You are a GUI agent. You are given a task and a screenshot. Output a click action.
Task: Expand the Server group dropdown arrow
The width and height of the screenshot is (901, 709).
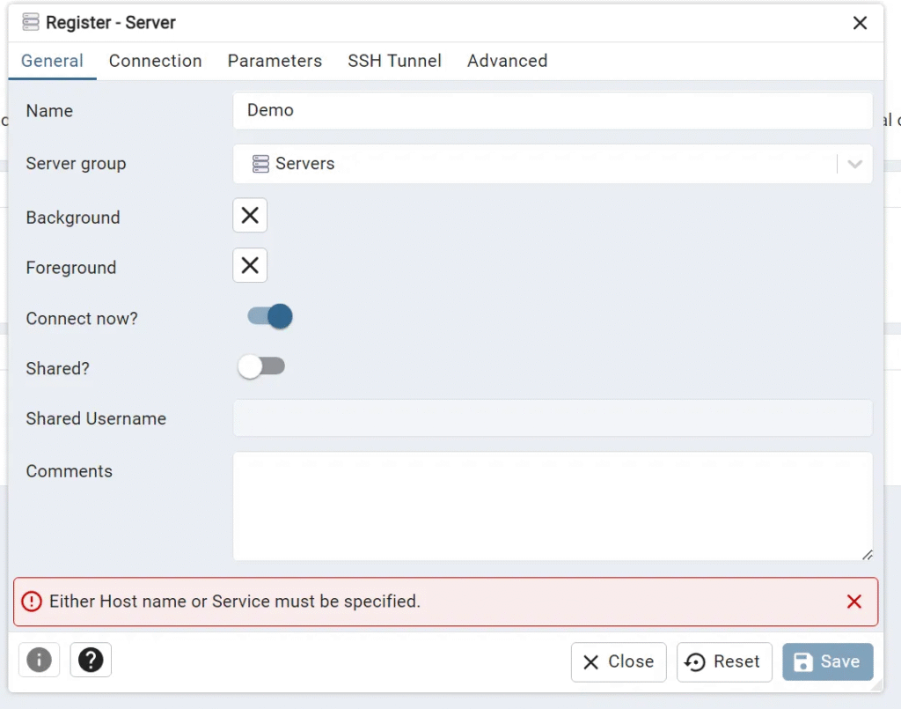click(x=854, y=165)
